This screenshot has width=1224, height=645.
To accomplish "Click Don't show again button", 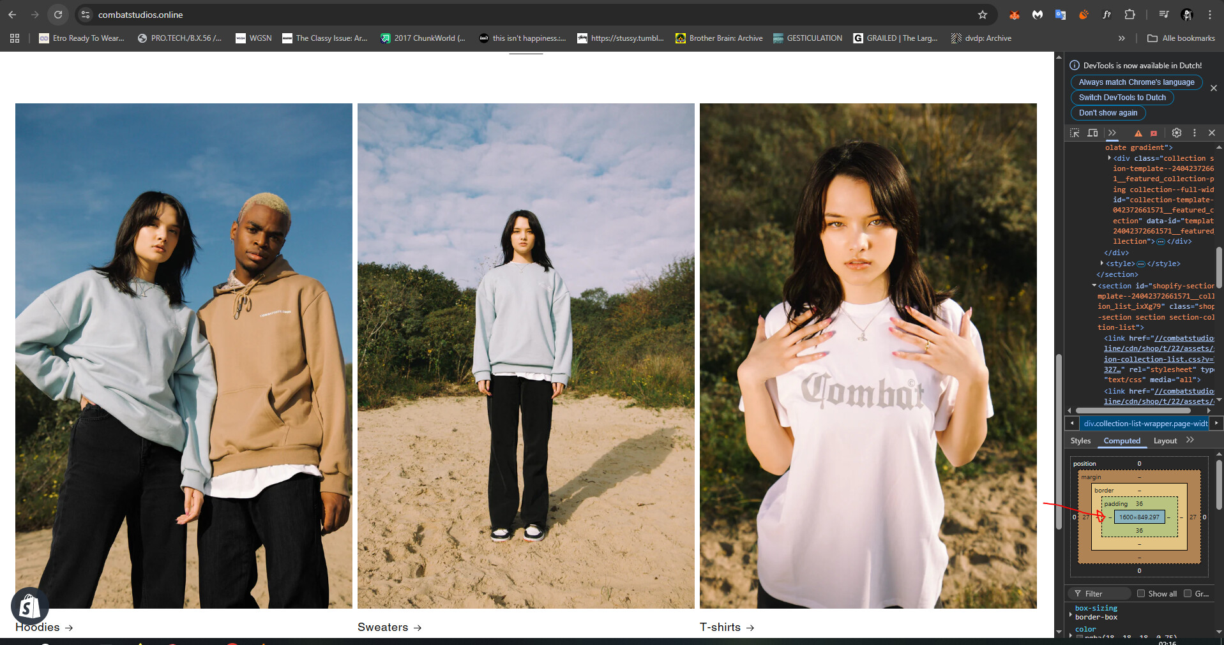I will tap(1108, 113).
